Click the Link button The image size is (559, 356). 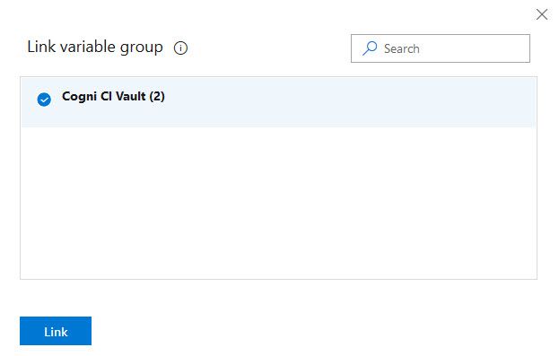[x=56, y=331]
